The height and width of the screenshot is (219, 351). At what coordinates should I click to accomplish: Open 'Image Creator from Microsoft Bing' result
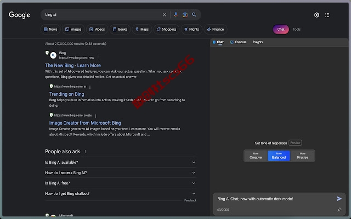coord(85,123)
